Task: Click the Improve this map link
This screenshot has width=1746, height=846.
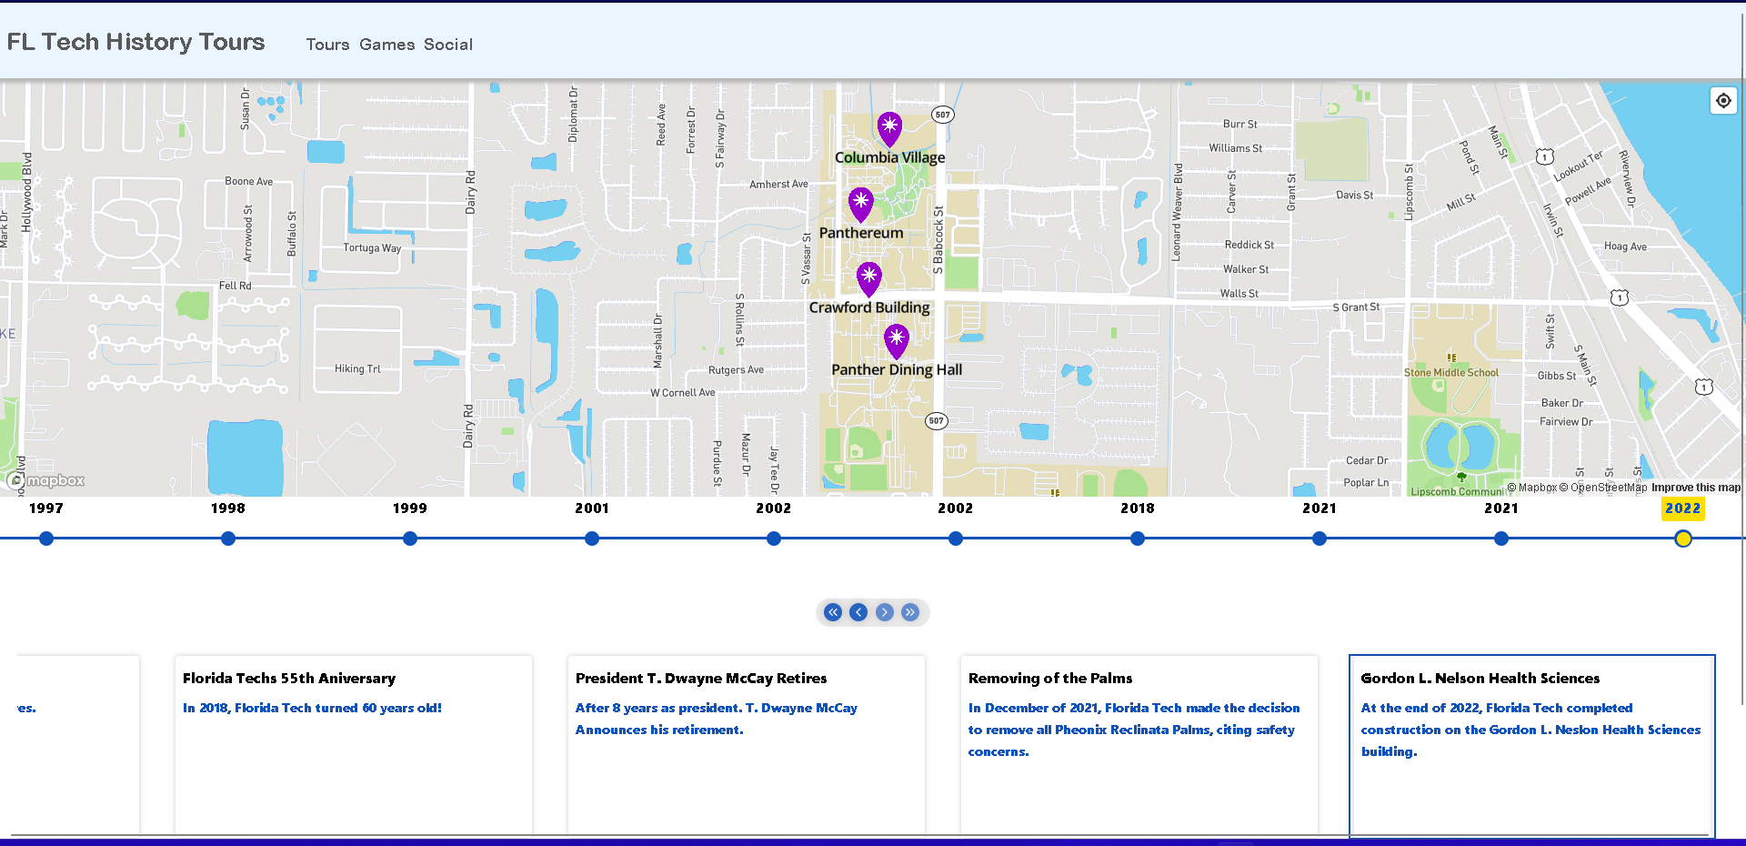Action: (x=1696, y=488)
